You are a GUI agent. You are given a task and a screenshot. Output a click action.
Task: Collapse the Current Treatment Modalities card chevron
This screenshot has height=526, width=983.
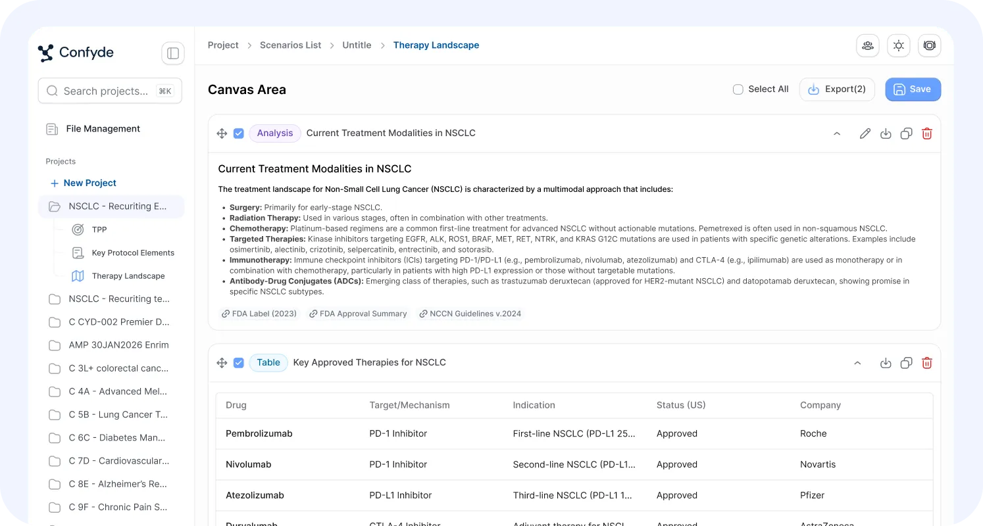(837, 133)
